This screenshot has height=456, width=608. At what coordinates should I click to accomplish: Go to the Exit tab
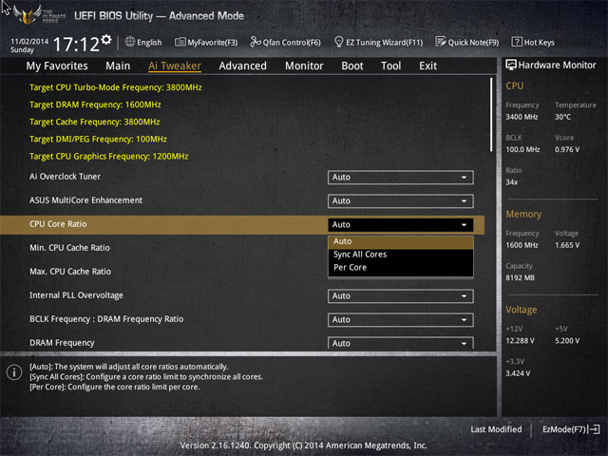pos(427,66)
